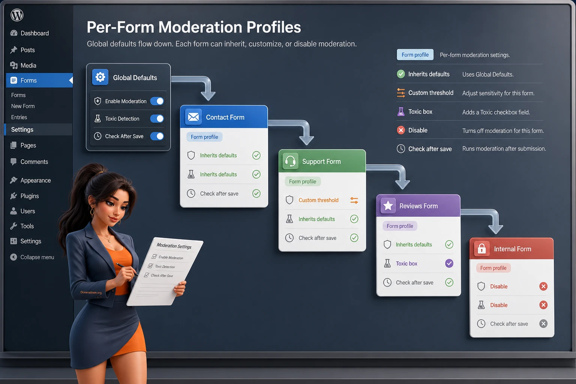Click the legend's Form profile badge

click(415, 55)
